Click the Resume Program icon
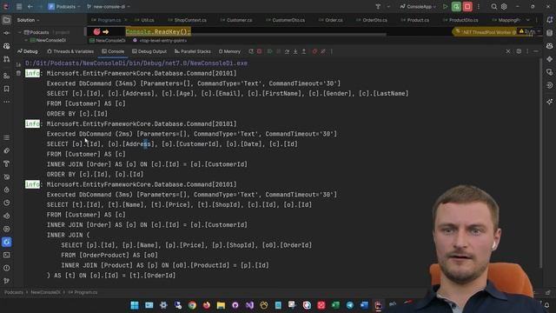 270,51
